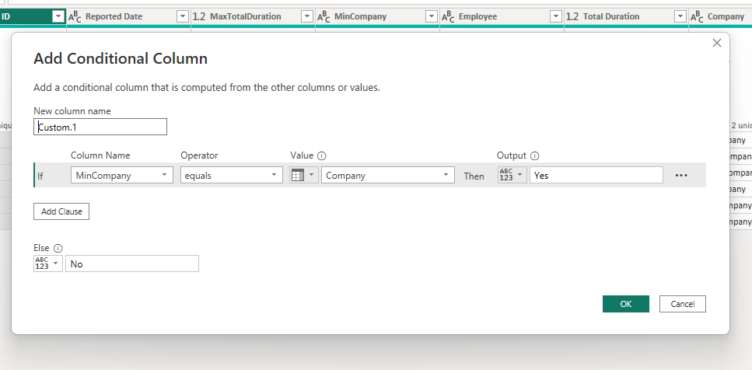This screenshot has width=752, height=370.
Task: Open the clause options ellipsis menu
Action: click(681, 176)
